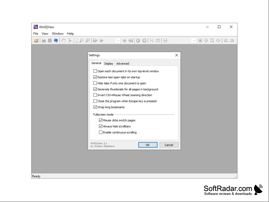Go to last page arrow icon

[x=130, y=40]
